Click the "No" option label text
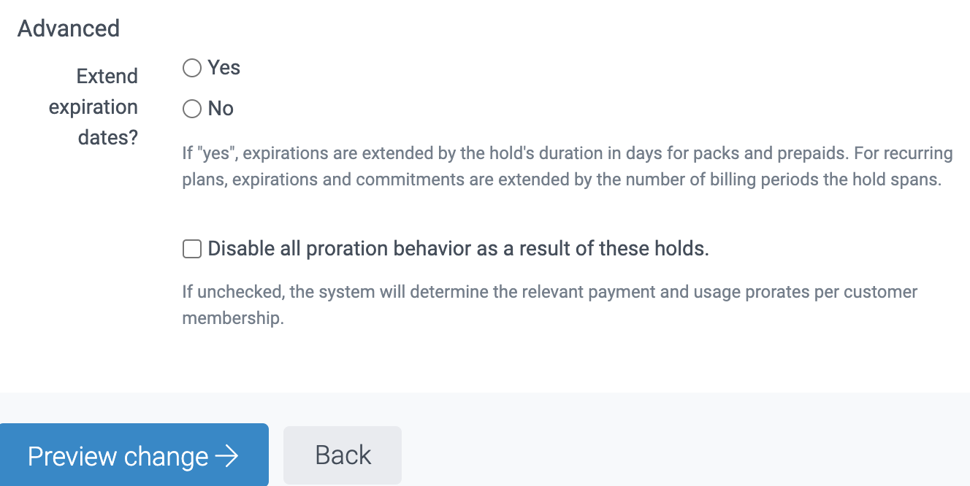The width and height of the screenshot is (970, 486). pyautogui.click(x=221, y=109)
